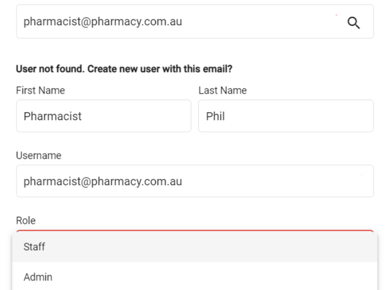
Task: Click blank space inside Username field right side
Action: pos(278,181)
